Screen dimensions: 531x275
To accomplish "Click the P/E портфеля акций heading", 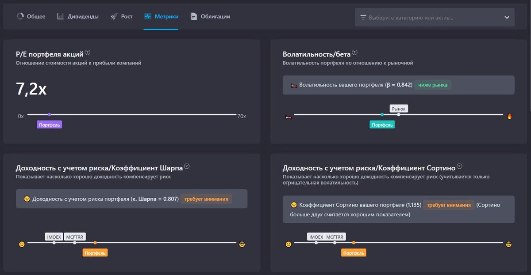I will click(x=50, y=54).
